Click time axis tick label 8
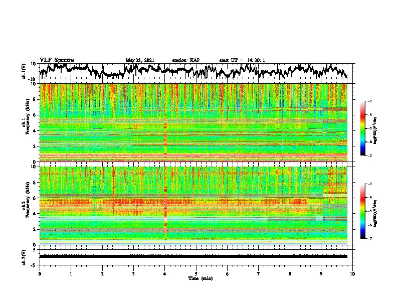Screen dimensions: 397x307 tap(290, 274)
